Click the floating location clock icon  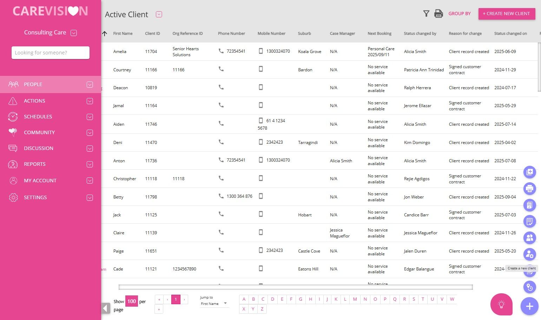(x=529, y=287)
